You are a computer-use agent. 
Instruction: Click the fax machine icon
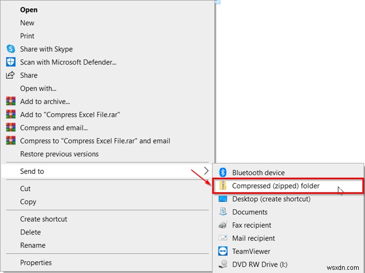tap(223, 225)
